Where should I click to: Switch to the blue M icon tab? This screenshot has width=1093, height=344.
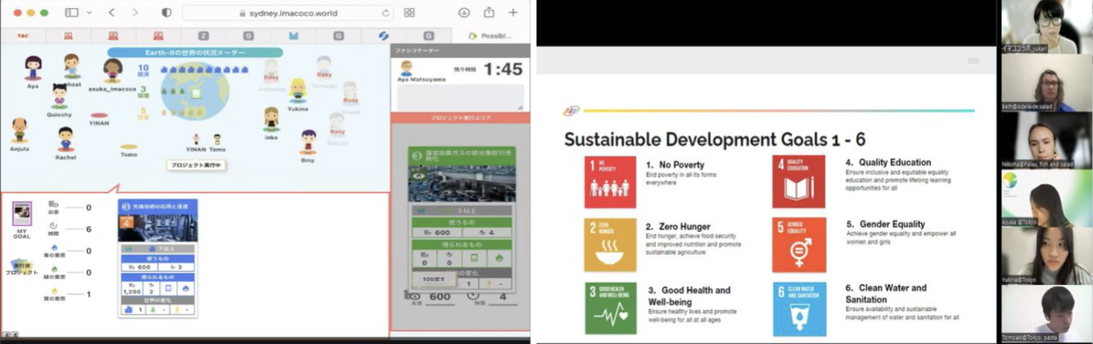(293, 36)
